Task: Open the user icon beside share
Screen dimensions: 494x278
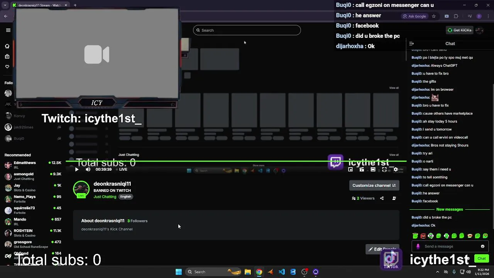Action: (x=394, y=198)
